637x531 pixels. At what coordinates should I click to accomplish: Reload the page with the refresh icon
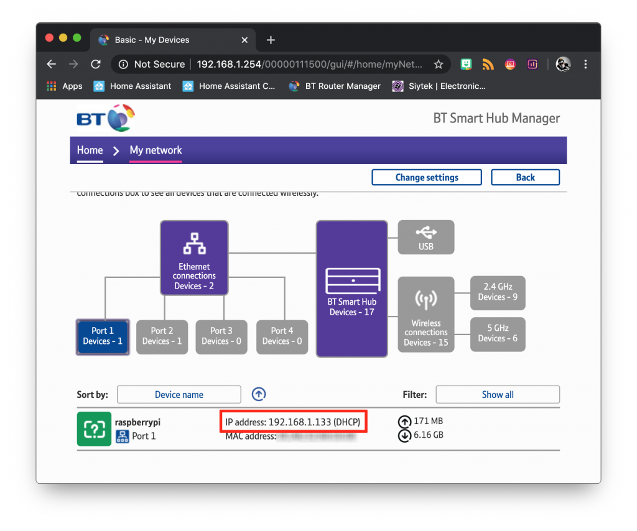pos(96,64)
